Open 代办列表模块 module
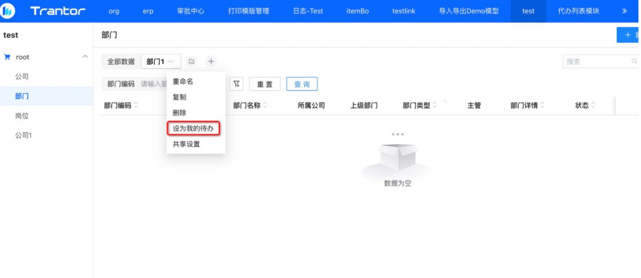Viewport: 641px width, 278px height. [578, 11]
